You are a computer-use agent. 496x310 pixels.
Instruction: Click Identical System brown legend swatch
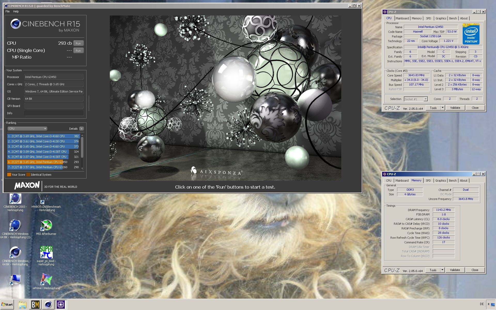click(x=28, y=175)
